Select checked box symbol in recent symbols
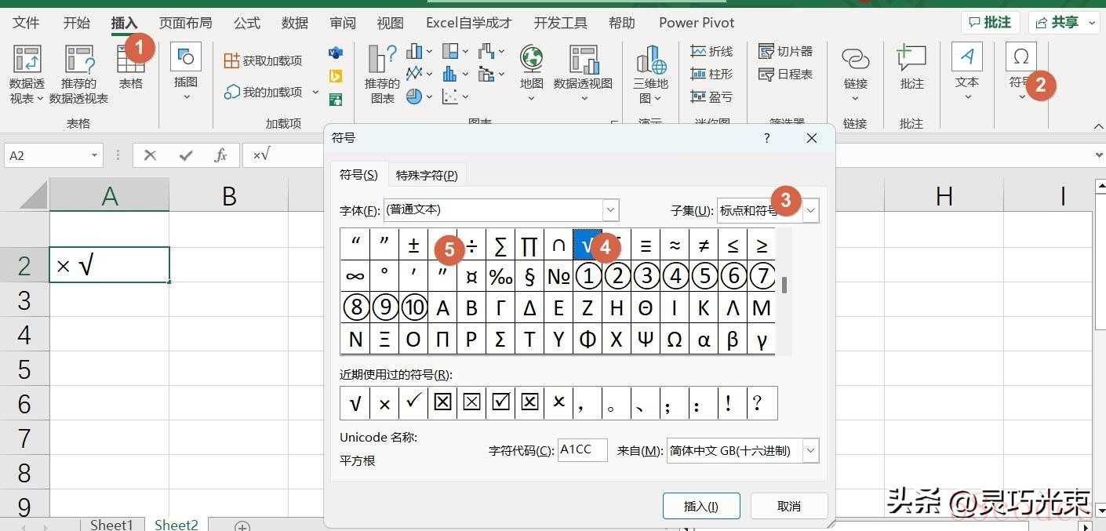The image size is (1106, 531). click(500, 403)
